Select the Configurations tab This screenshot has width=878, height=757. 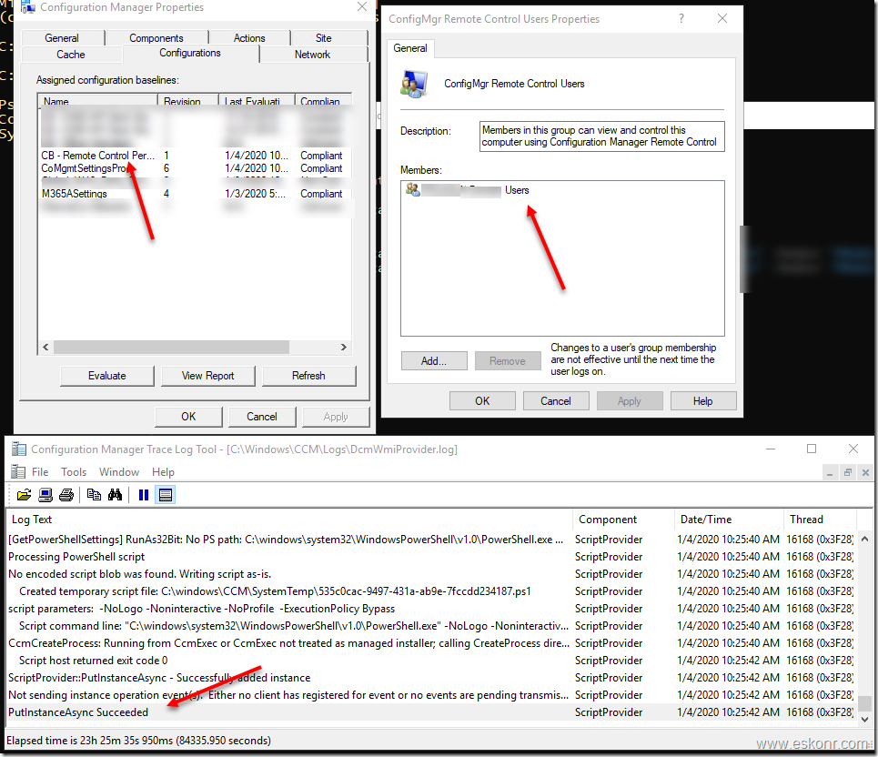[190, 53]
